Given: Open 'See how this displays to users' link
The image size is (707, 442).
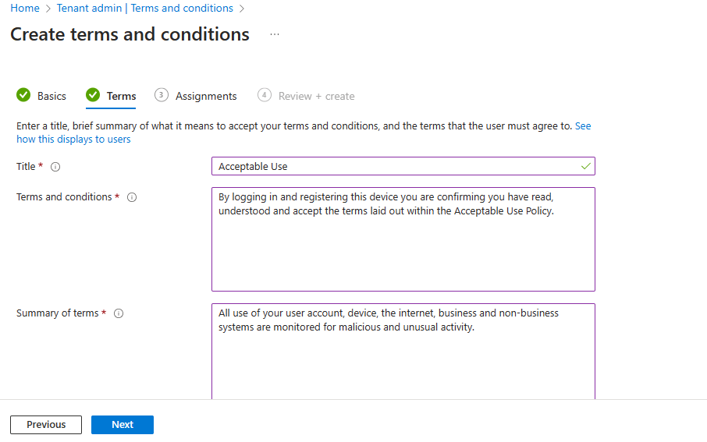Looking at the screenshot, I should coord(73,140).
